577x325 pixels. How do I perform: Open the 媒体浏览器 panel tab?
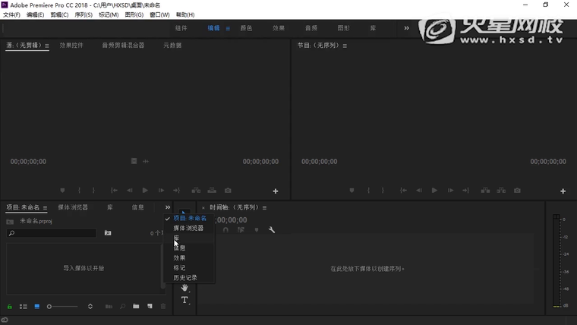tap(73, 207)
